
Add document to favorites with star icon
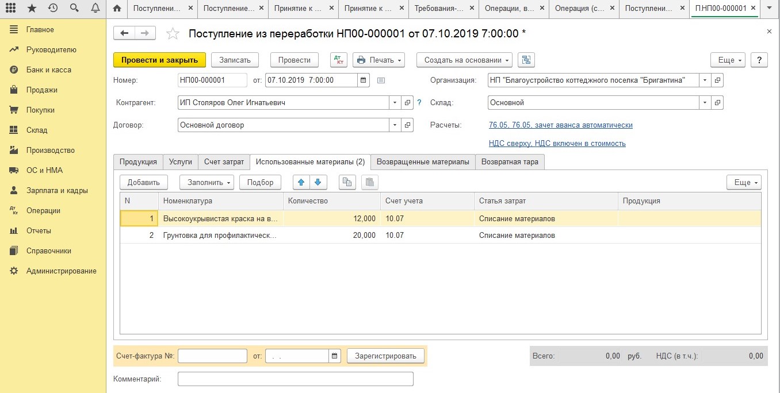point(173,34)
